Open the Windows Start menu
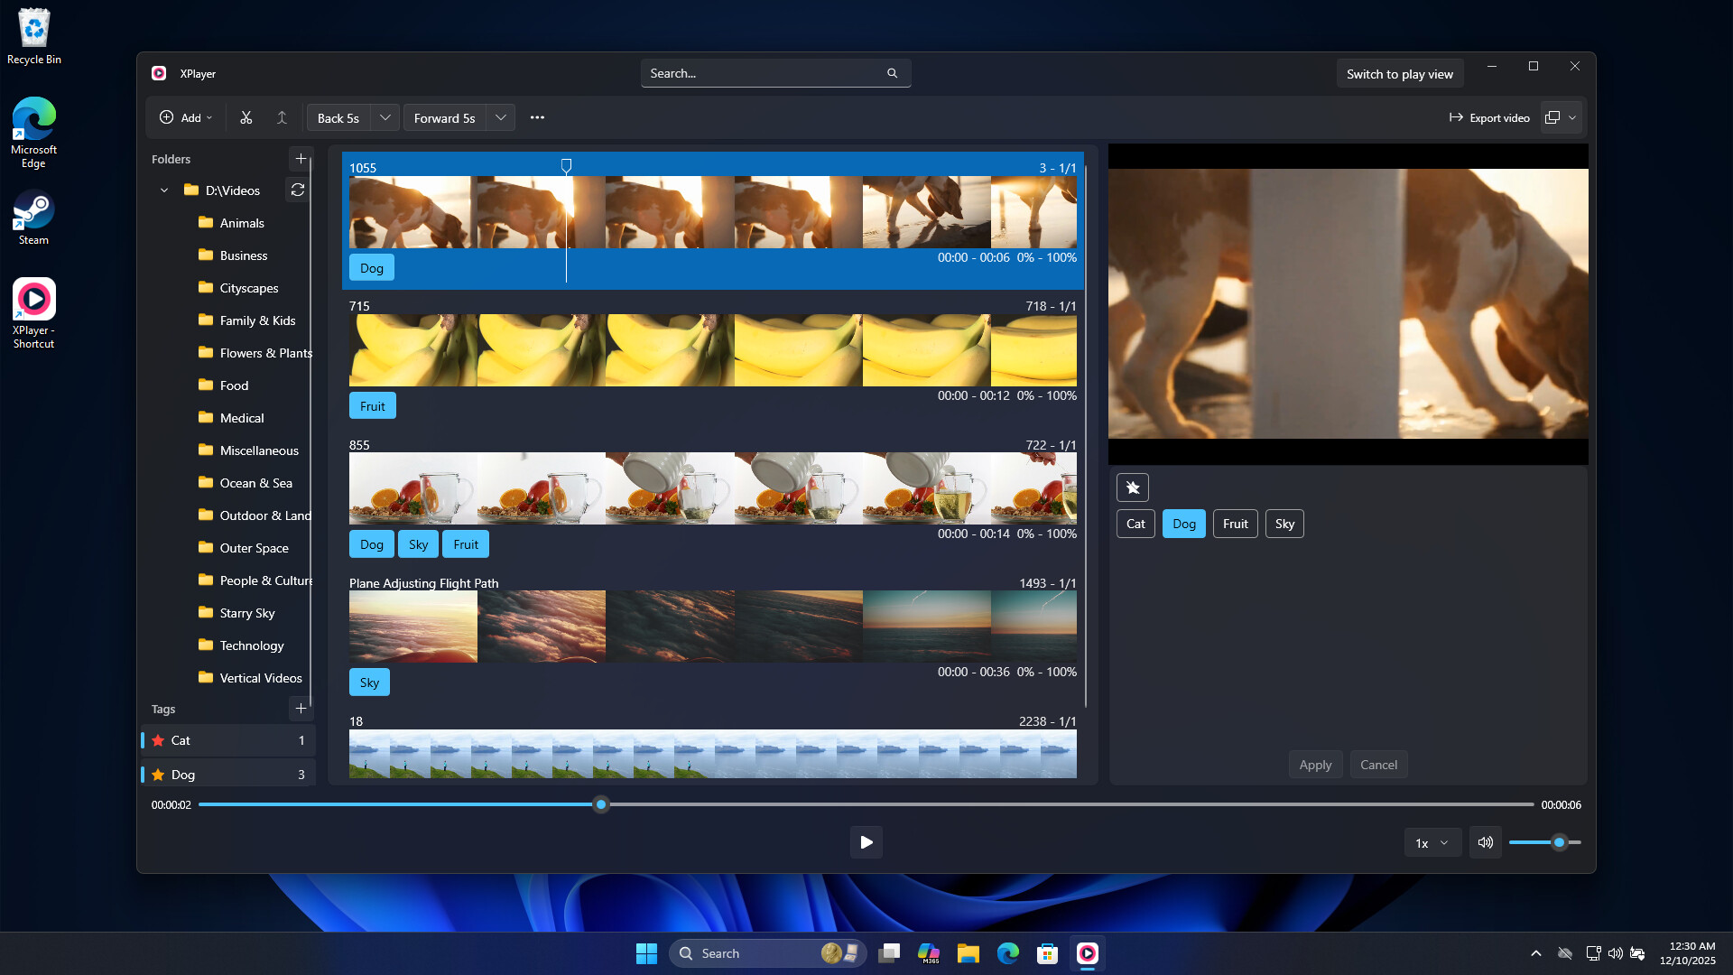The image size is (1733, 975). pyautogui.click(x=646, y=952)
